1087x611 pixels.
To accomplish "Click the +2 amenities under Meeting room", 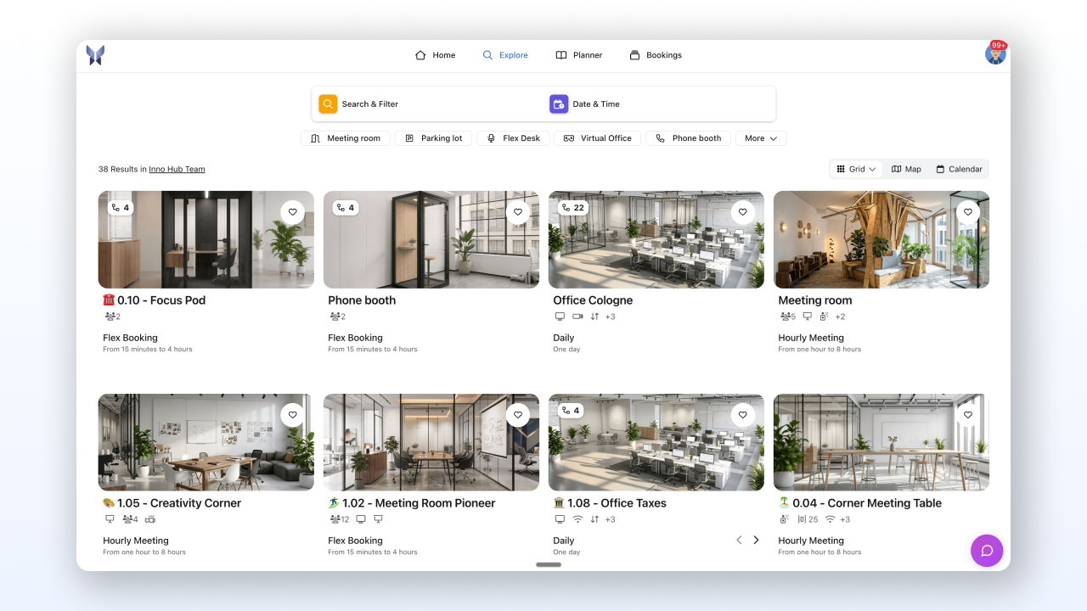I will tap(840, 317).
